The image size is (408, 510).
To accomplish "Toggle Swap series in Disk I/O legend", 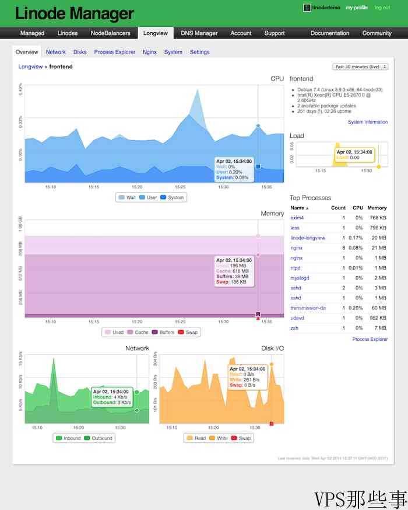I will [241, 438].
